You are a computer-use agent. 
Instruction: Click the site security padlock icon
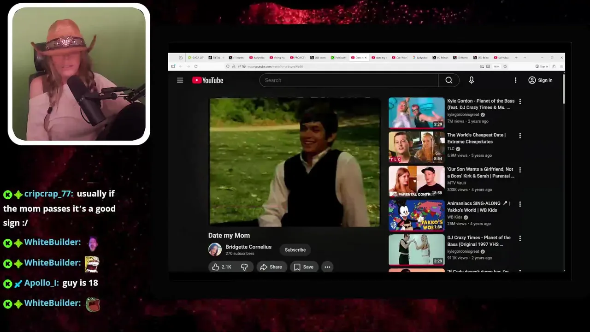[234, 66]
